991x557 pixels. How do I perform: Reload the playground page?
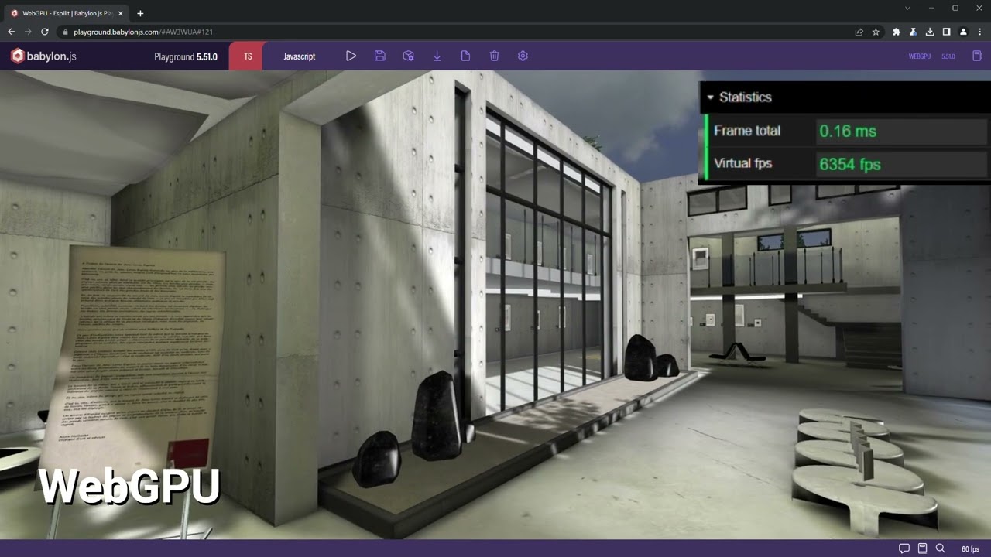pyautogui.click(x=45, y=32)
